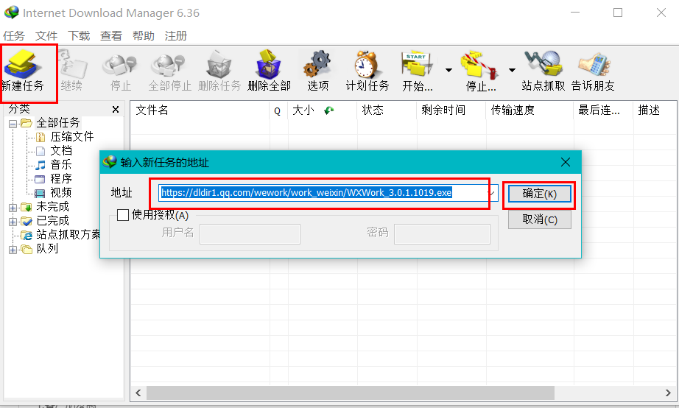679x408 pixels.
Task: Open the 文件 menu
Action: click(x=46, y=35)
